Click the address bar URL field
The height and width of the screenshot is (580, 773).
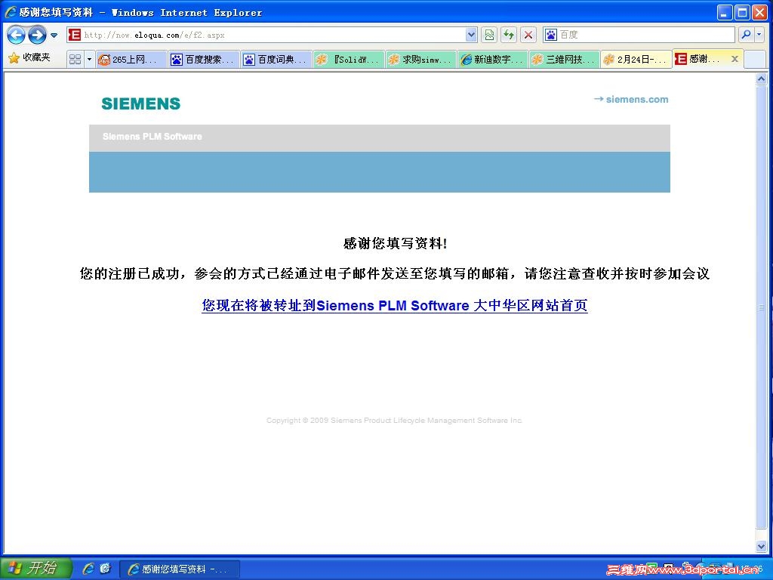tap(273, 35)
